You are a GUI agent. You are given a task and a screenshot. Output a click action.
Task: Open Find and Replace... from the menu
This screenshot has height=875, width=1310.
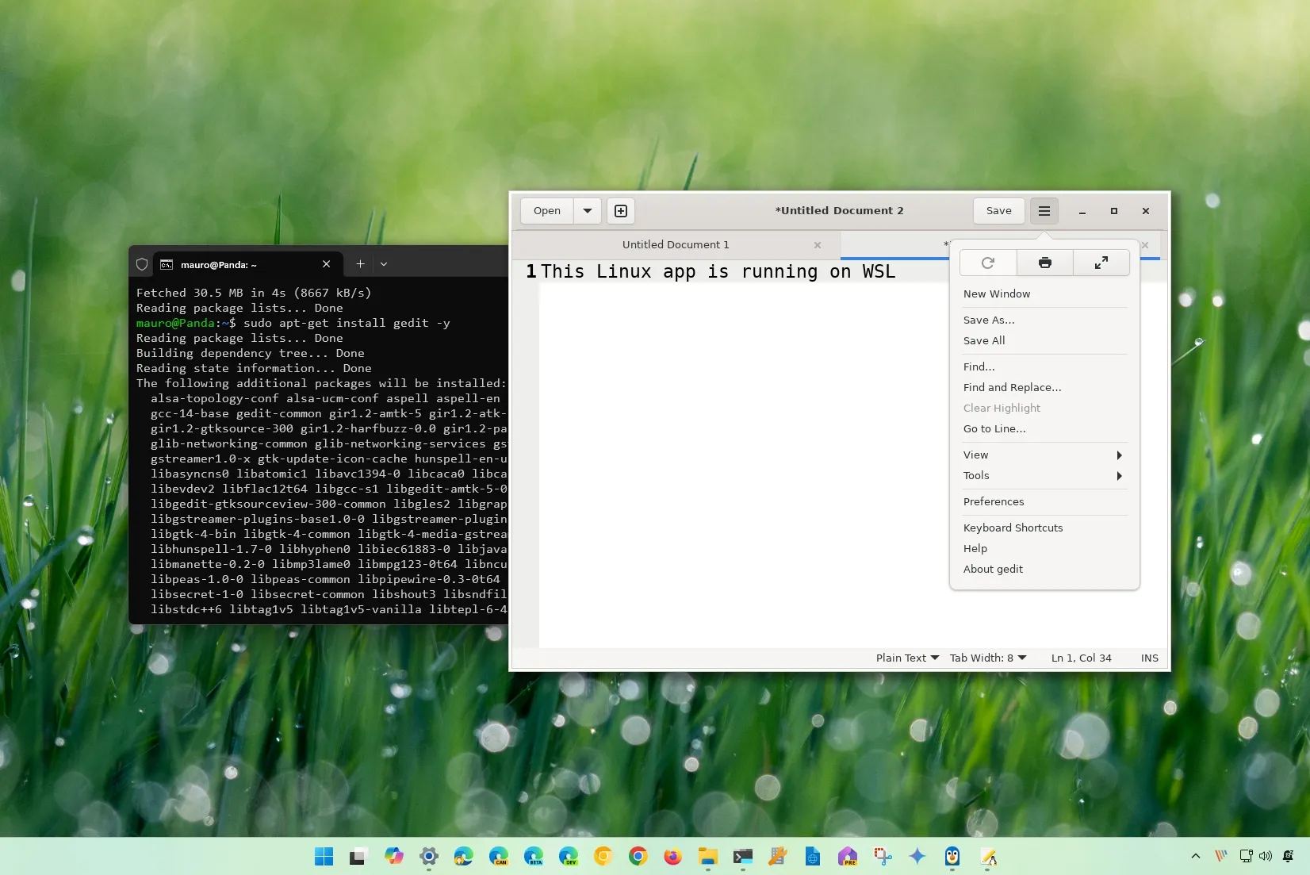pos(1044,387)
